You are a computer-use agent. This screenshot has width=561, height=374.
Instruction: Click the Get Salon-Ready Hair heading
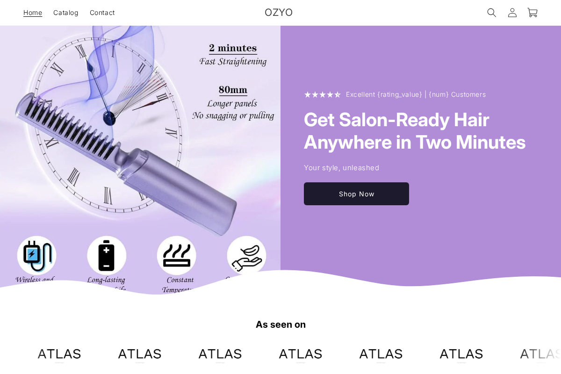[x=415, y=131]
